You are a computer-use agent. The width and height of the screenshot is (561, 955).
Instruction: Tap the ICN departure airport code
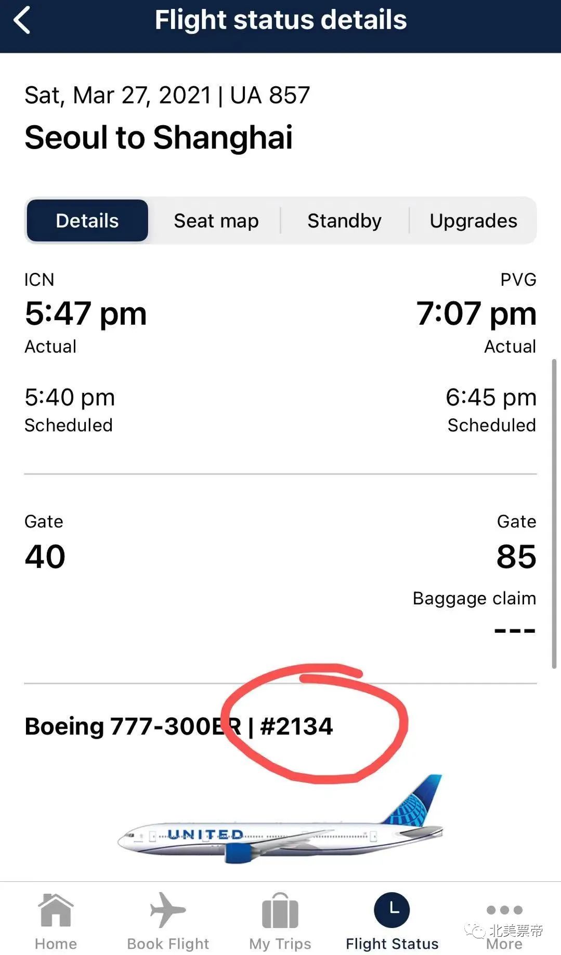pos(39,280)
